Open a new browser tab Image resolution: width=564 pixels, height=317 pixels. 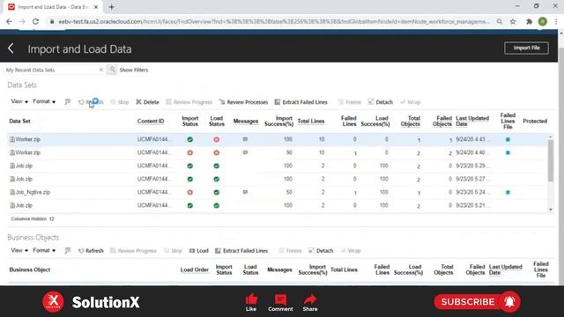pyautogui.click(x=112, y=7)
